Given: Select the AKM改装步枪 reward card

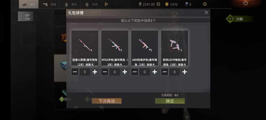Looking at the screenshot, I should (x=144, y=48).
